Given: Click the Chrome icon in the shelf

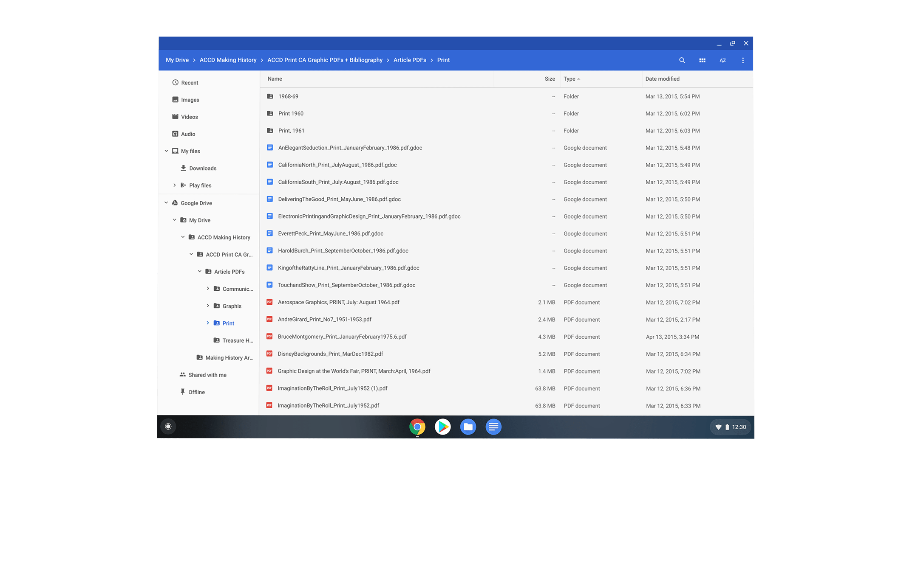Looking at the screenshot, I should coord(417,427).
